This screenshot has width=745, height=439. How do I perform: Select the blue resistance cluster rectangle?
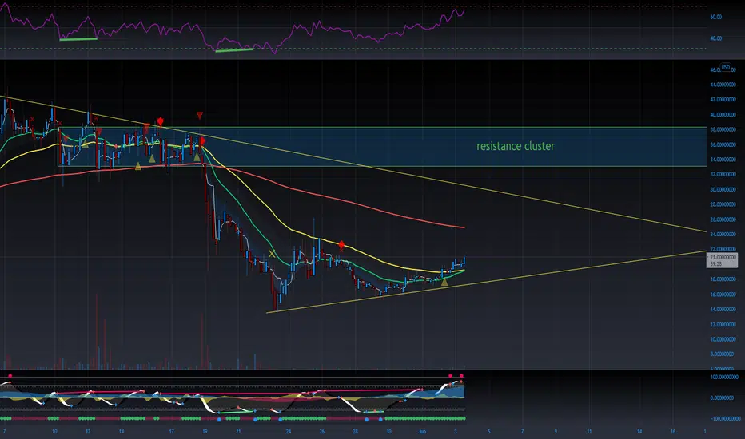[x=382, y=147]
